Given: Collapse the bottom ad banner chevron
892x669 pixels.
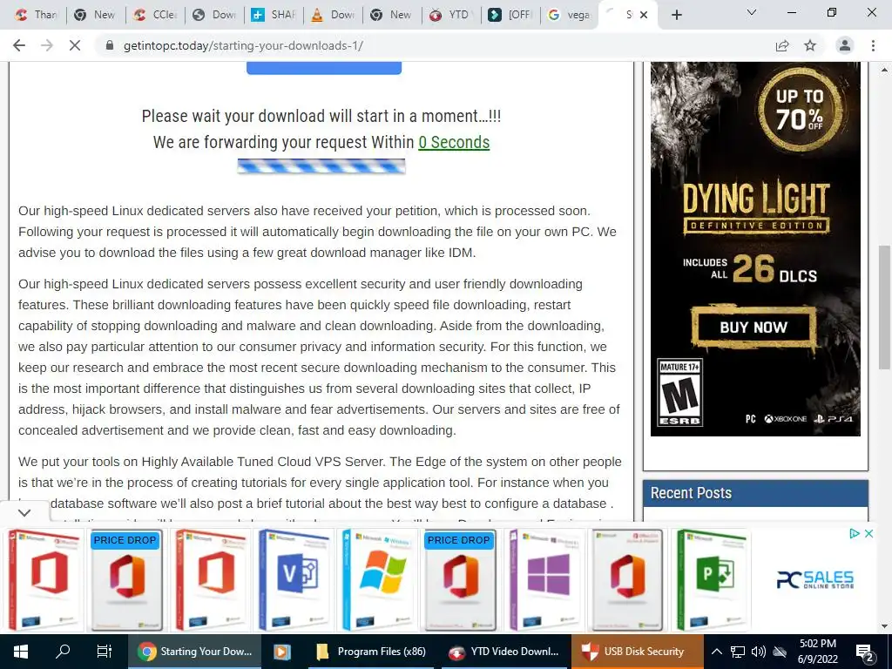Looking at the screenshot, I should [24, 512].
